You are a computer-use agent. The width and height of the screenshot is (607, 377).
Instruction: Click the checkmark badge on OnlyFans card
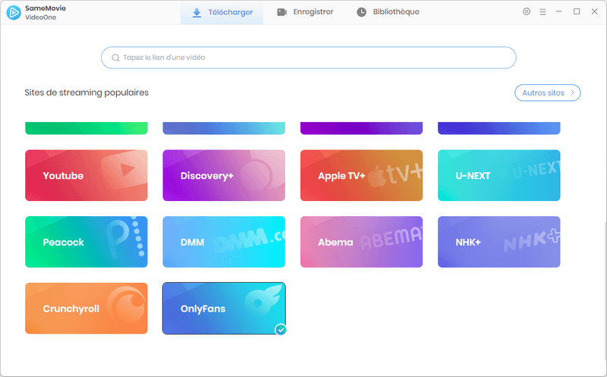(x=281, y=330)
